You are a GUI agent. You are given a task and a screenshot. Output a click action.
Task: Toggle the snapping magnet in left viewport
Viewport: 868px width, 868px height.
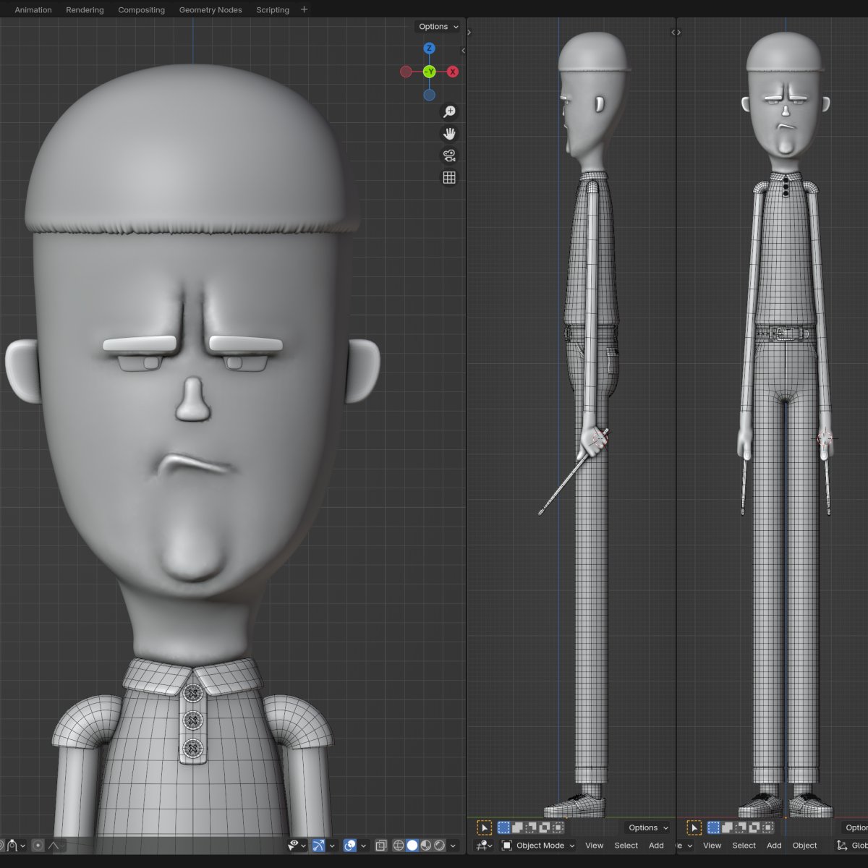(12, 846)
